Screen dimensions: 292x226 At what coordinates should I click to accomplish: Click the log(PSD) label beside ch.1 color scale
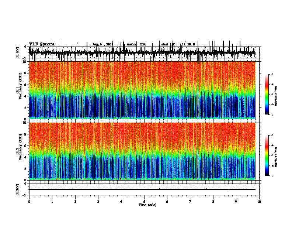tap(277, 96)
